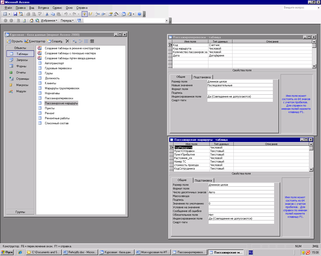The height and width of the screenshot is (256, 321).
Task: Click the Save icon in the toolbar
Action: point(15,14)
